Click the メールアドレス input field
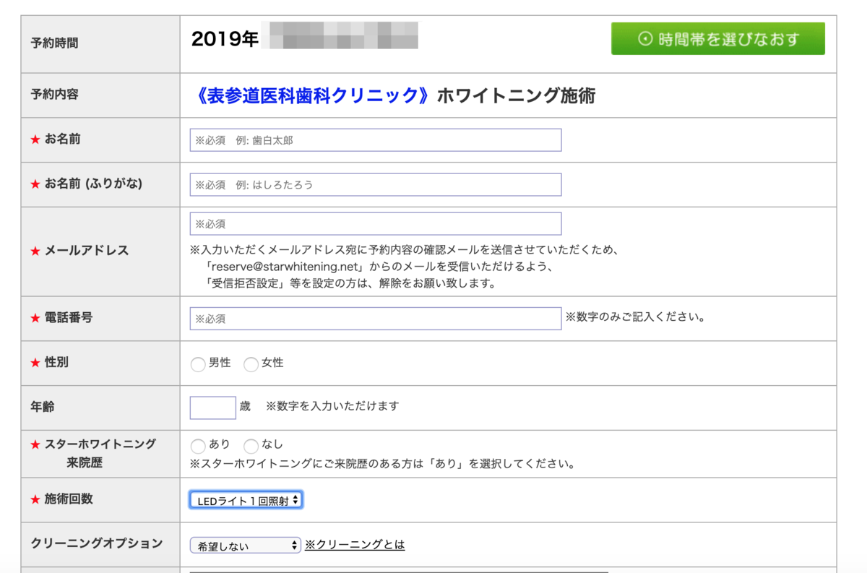Screen dimensions: 867x573 coord(376,224)
